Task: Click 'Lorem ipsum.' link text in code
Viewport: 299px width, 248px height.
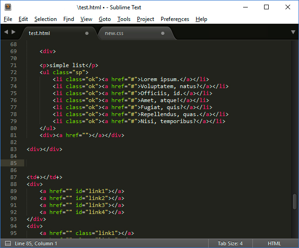Action: pos(160,79)
